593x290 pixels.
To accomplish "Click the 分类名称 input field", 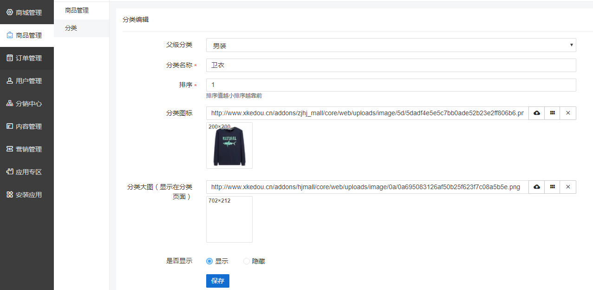I will [x=391, y=65].
